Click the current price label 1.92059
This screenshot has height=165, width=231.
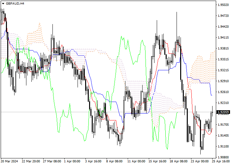click(223, 112)
